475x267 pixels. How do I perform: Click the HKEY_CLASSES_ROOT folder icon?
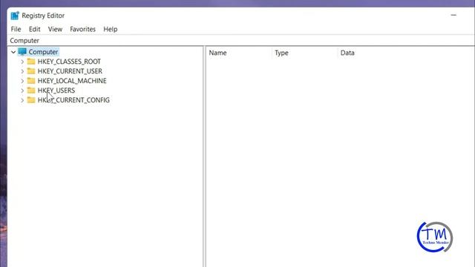[x=31, y=62]
